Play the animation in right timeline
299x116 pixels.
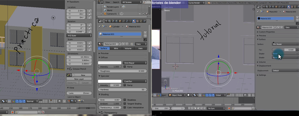pos(198,108)
